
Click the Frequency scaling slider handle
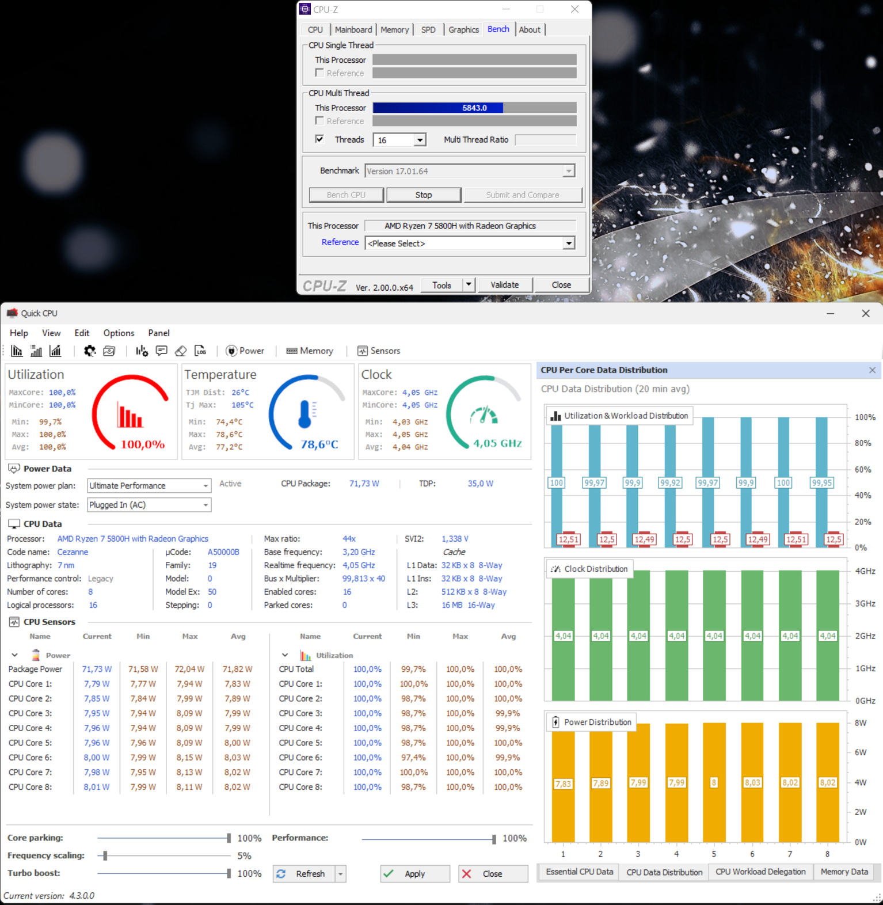(105, 855)
